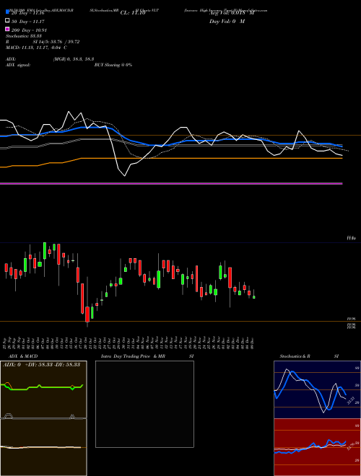Click the 'CL: 11.10' closing price text
The image size is (361, 476).
(x=133, y=13)
